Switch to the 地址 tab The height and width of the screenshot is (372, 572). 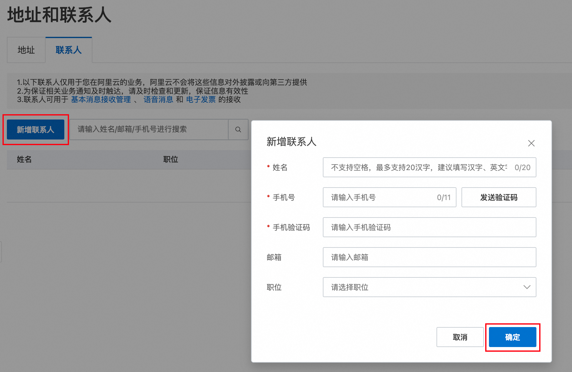tap(26, 50)
